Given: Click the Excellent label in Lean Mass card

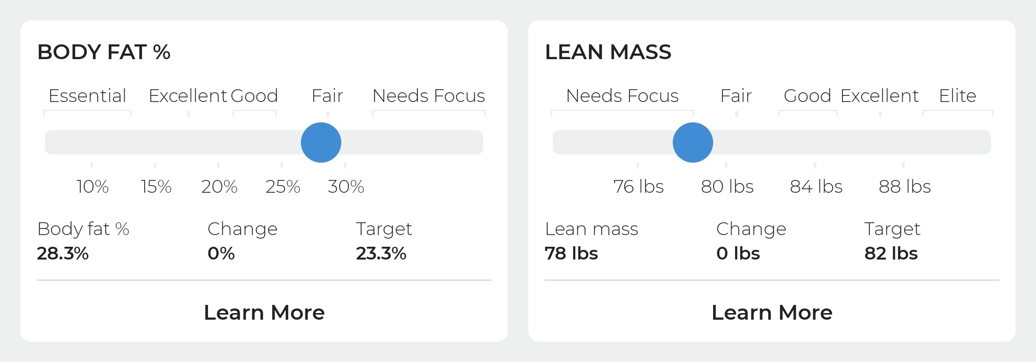Looking at the screenshot, I should tap(880, 96).
